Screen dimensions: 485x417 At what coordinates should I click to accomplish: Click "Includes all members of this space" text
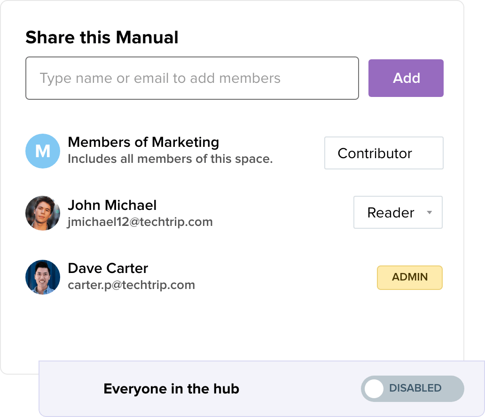tap(170, 159)
